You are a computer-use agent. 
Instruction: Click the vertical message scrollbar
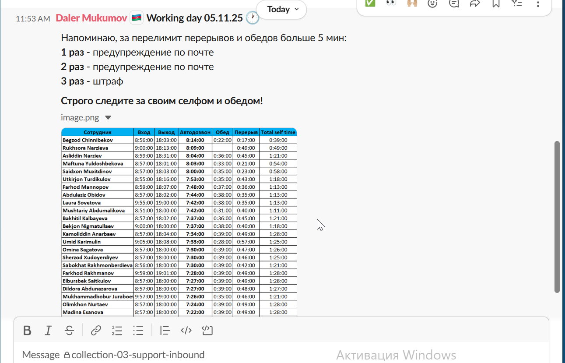(x=557, y=217)
